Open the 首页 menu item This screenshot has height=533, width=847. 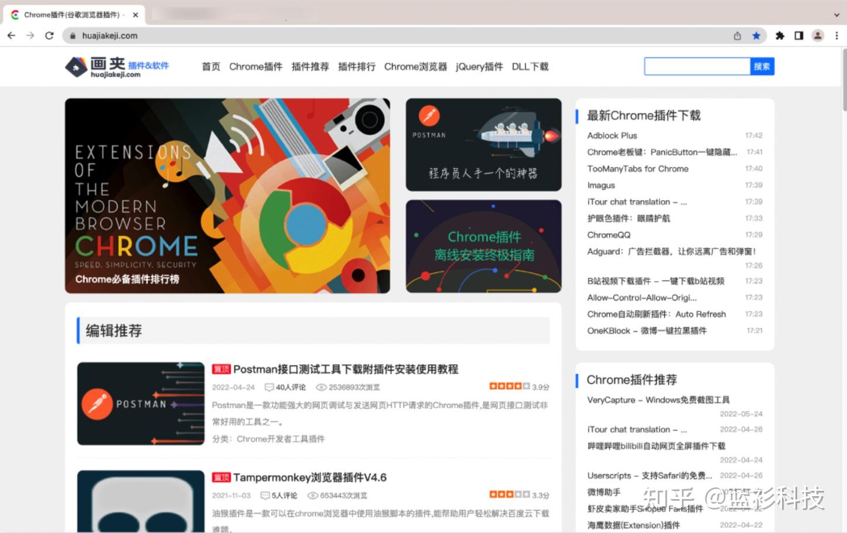[211, 67]
